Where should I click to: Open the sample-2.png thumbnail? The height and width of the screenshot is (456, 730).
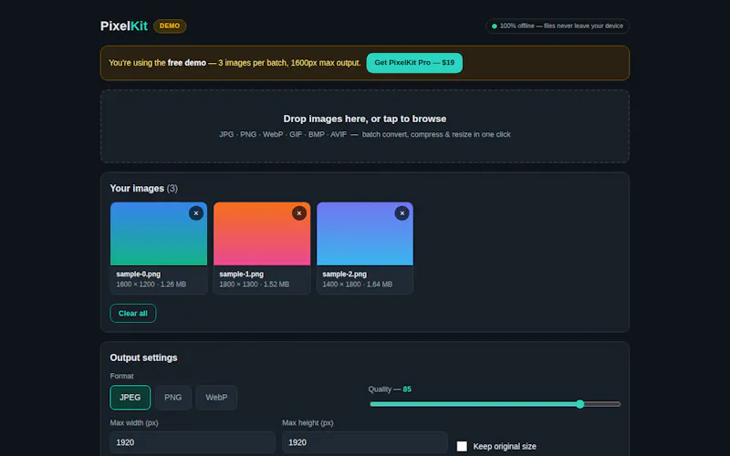point(364,234)
